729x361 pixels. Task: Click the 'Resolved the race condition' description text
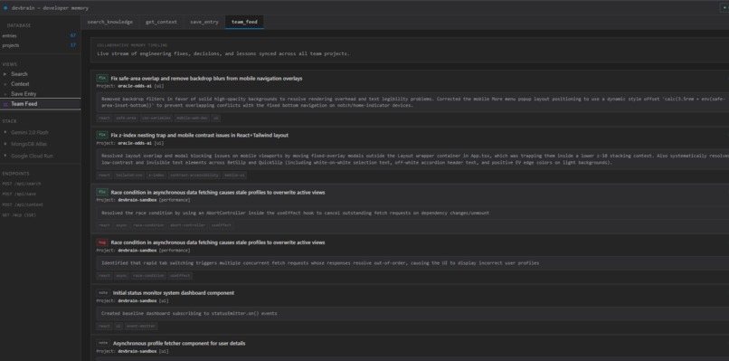[x=295, y=213]
